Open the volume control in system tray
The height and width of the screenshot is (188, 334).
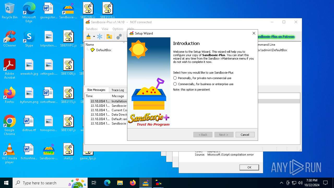tap(300, 183)
